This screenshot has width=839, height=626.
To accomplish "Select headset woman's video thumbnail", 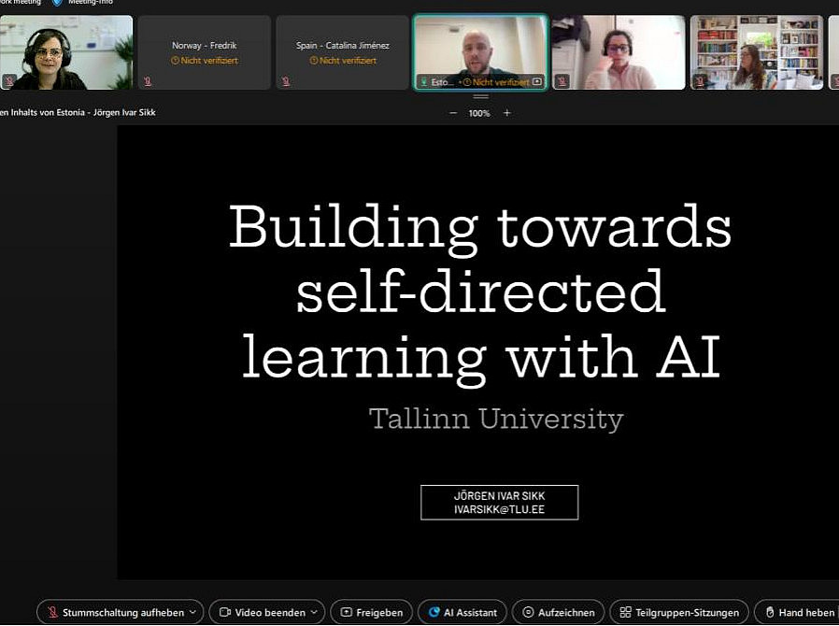I will (x=66, y=52).
